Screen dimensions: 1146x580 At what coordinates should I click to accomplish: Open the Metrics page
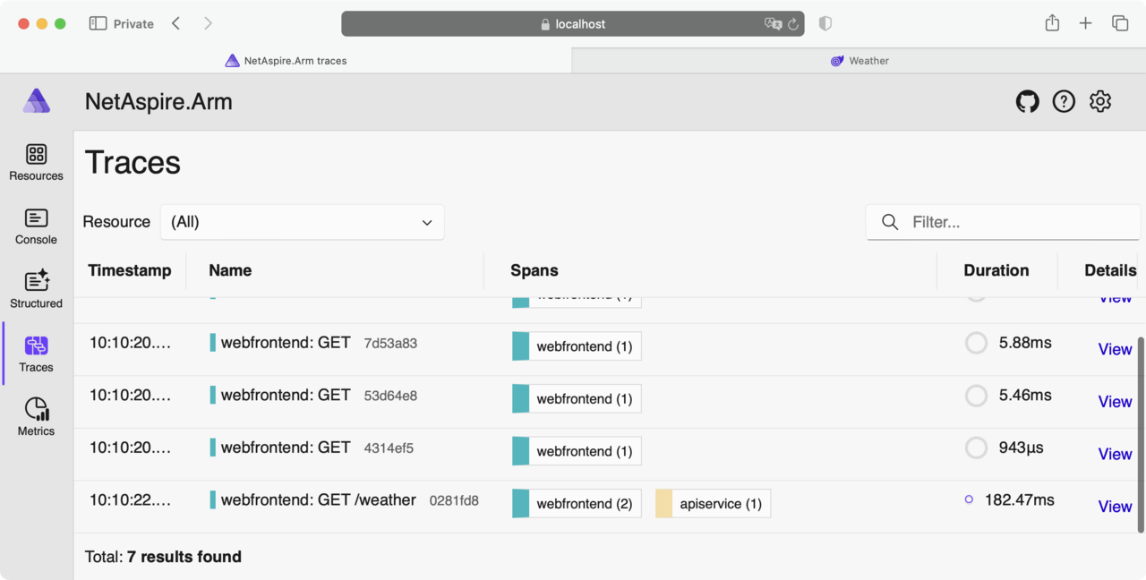(36, 418)
